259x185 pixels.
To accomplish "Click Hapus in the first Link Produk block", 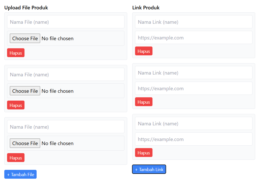I will point(144,51).
